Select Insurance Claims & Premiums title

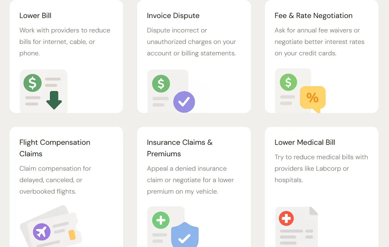(180, 148)
